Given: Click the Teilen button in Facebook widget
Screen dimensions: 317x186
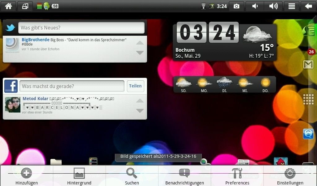Looking at the screenshot, I should [136, 86].
